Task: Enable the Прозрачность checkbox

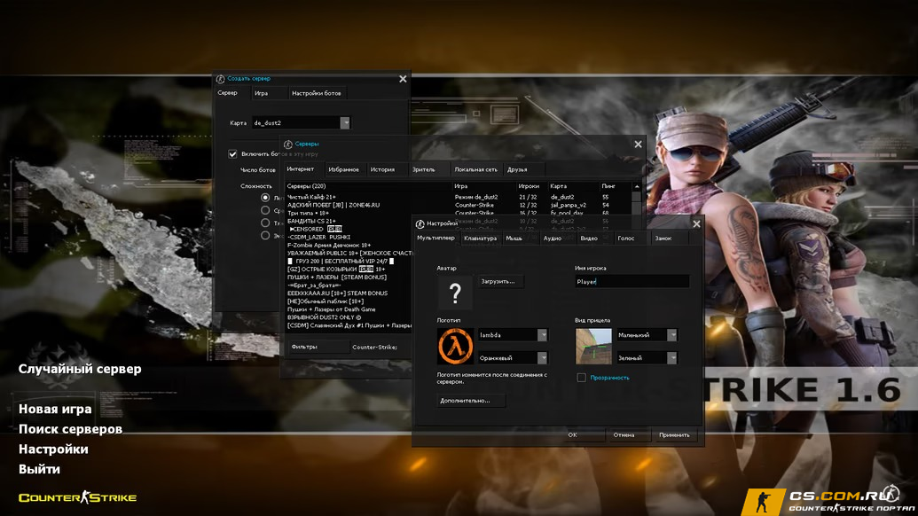Action: tap(581, 378)
